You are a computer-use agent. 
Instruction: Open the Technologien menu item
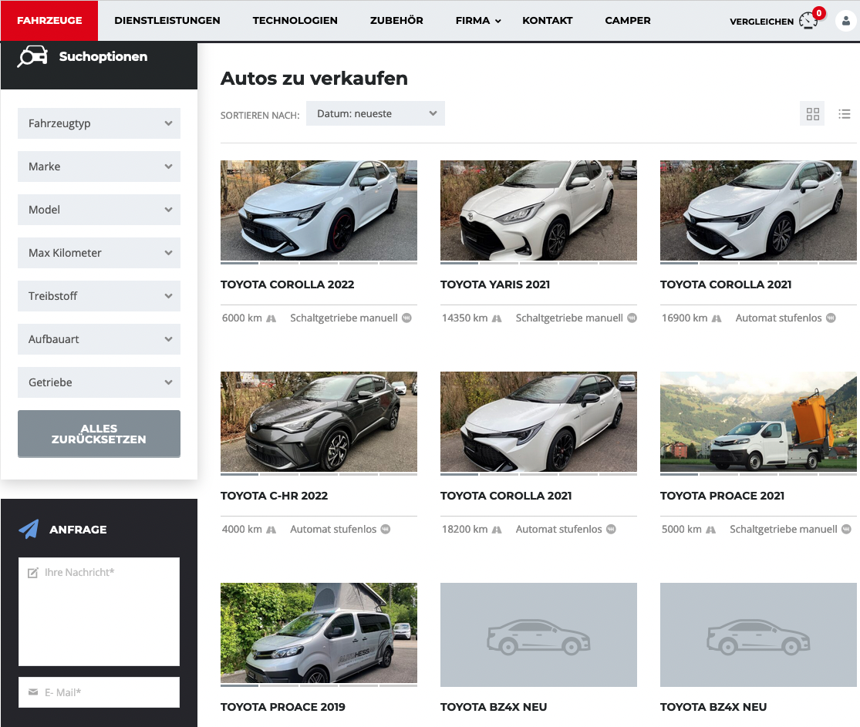(295, 20)
